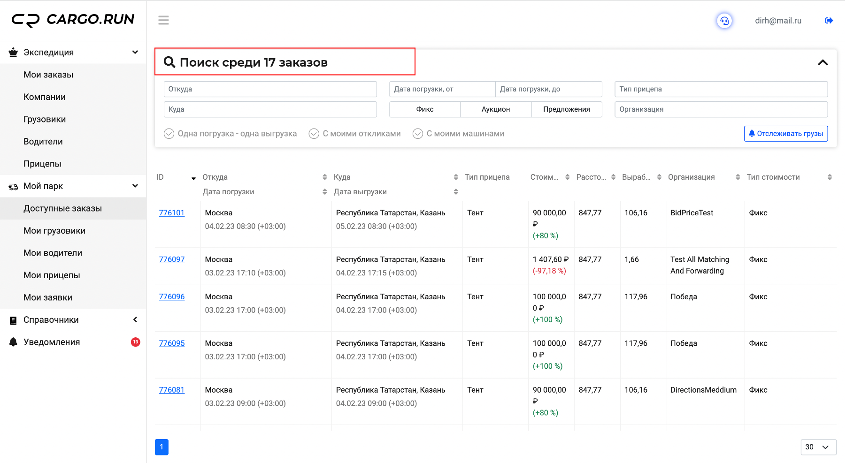Screen dimensions: 846x463
Task: Open the page size dropdown showing 30
Action: point(818,447)
